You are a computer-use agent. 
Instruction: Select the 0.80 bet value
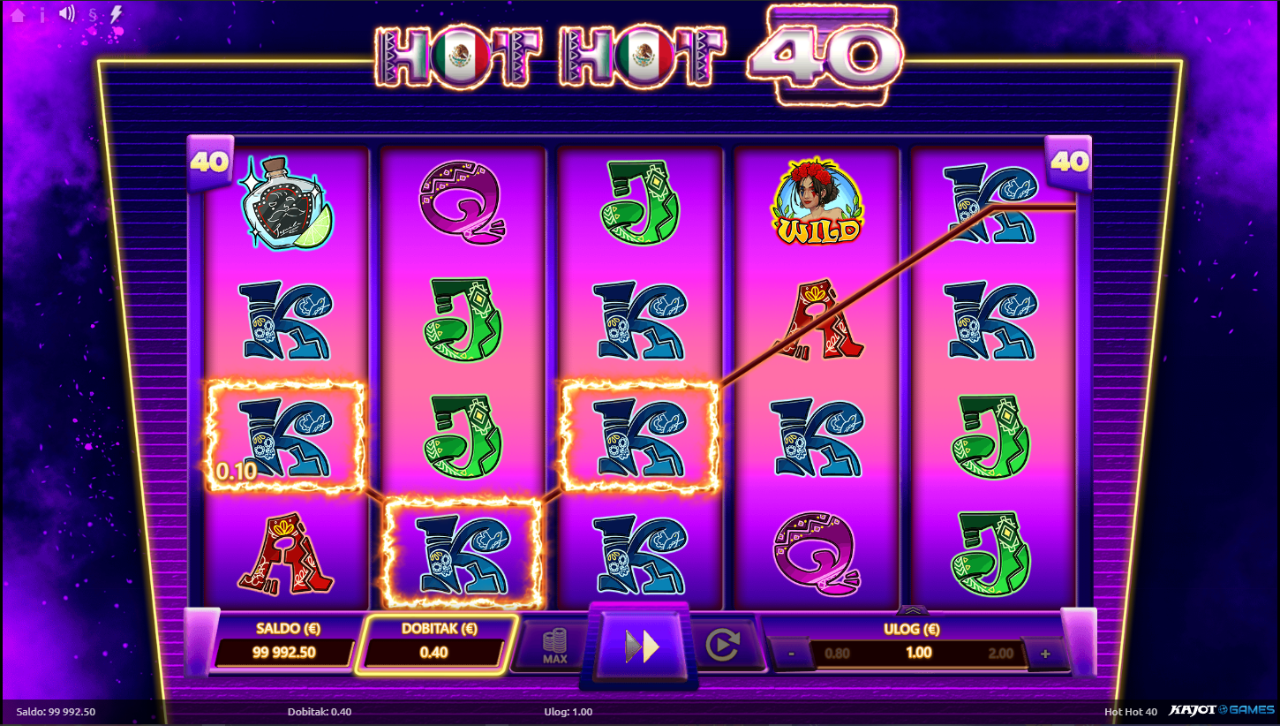pyautogui.click(x=837, y=654)
